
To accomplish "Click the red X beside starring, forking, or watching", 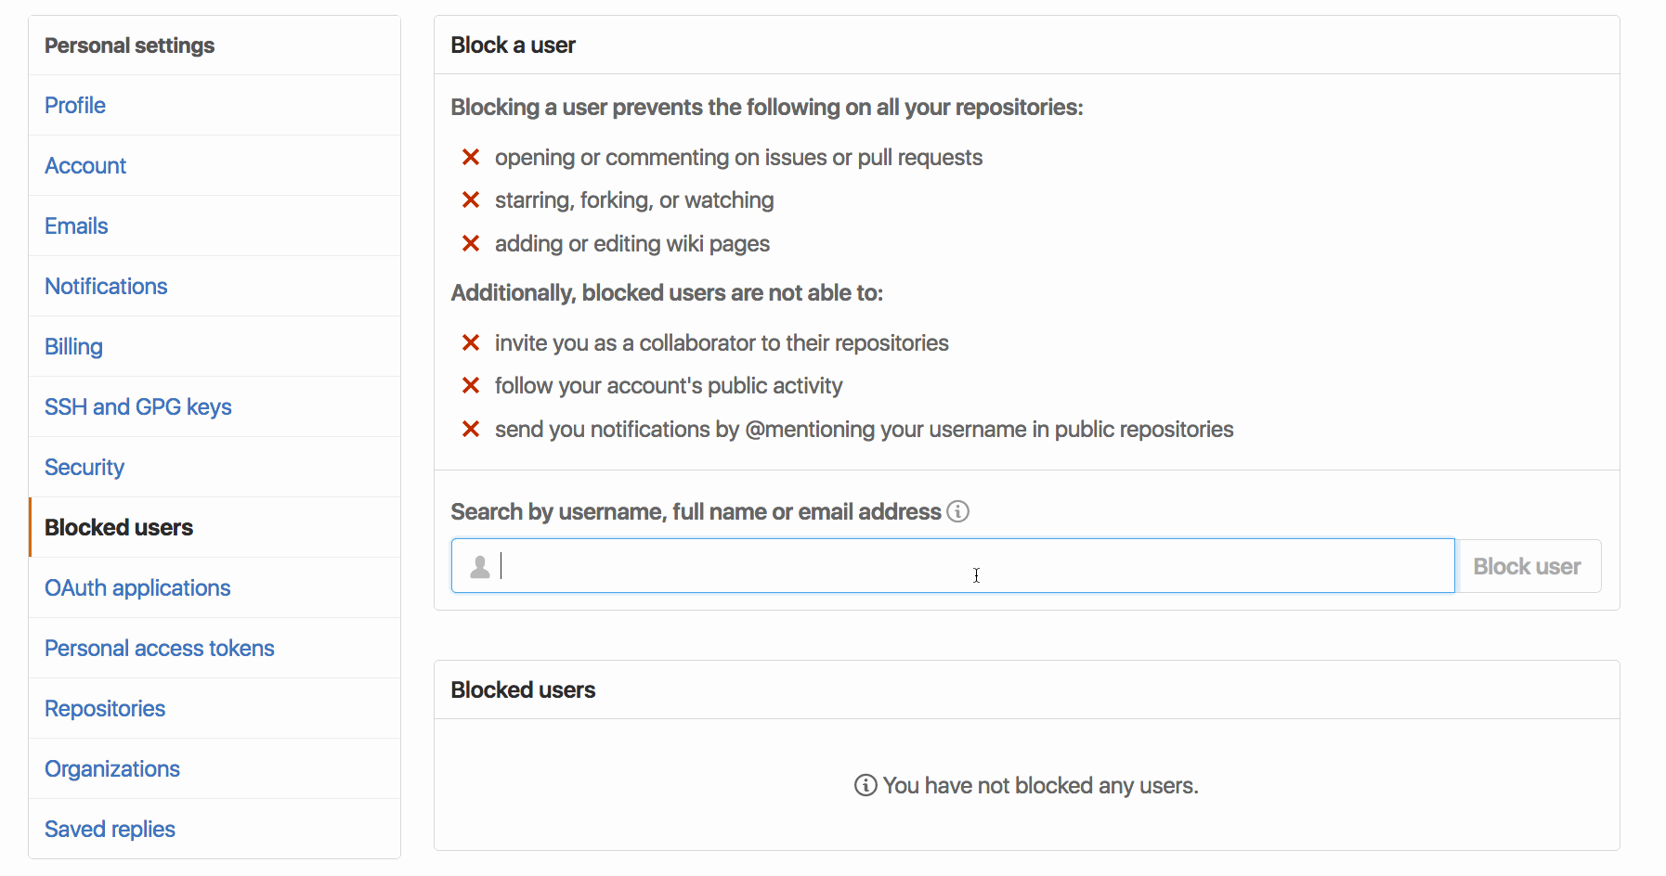I will tap(471, 200).
